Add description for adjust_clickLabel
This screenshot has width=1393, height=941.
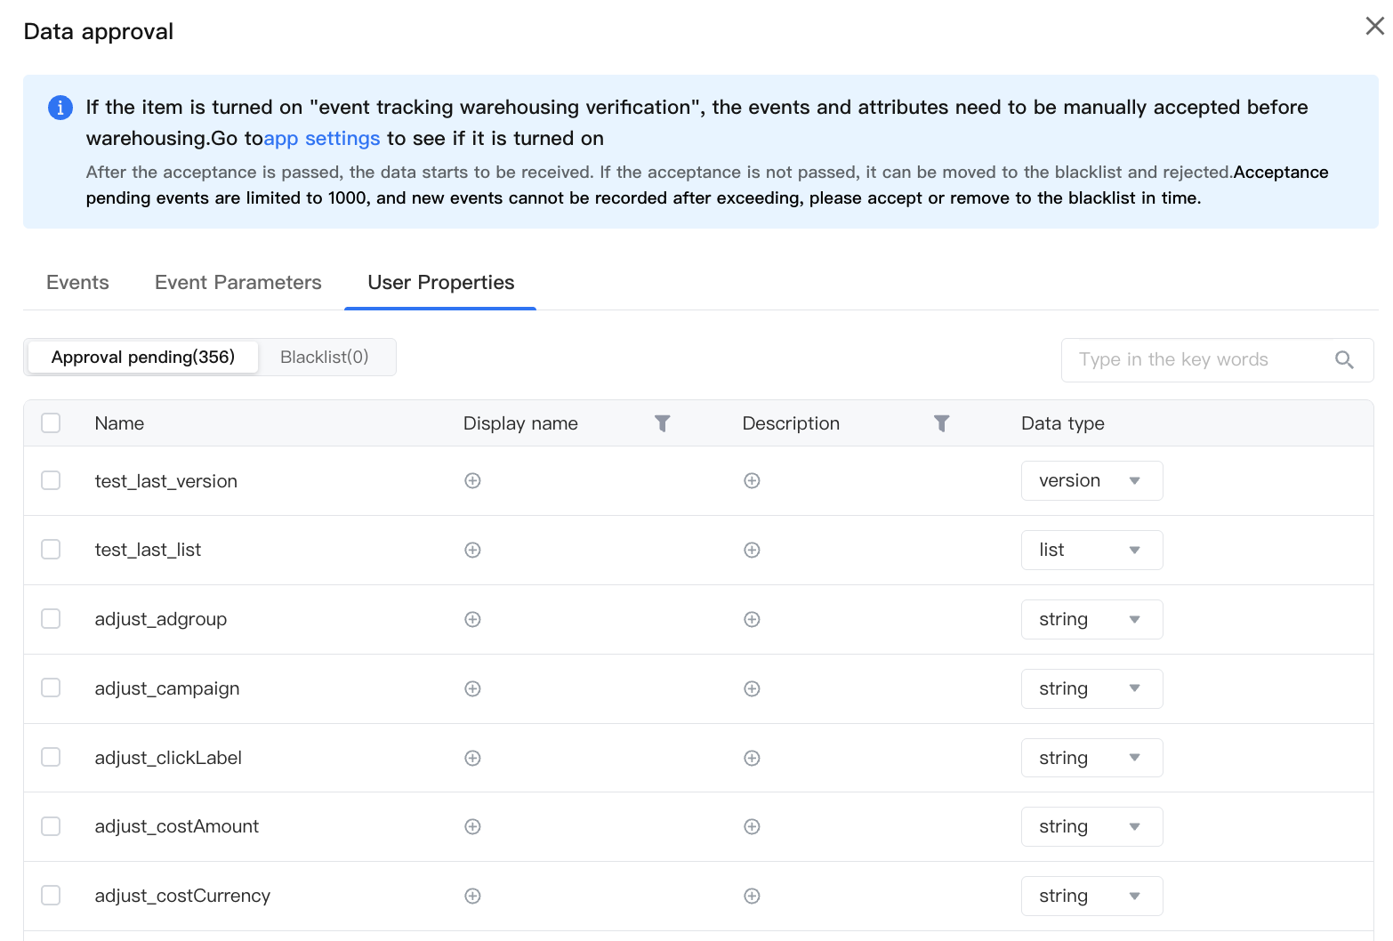(x=752, y=758)
